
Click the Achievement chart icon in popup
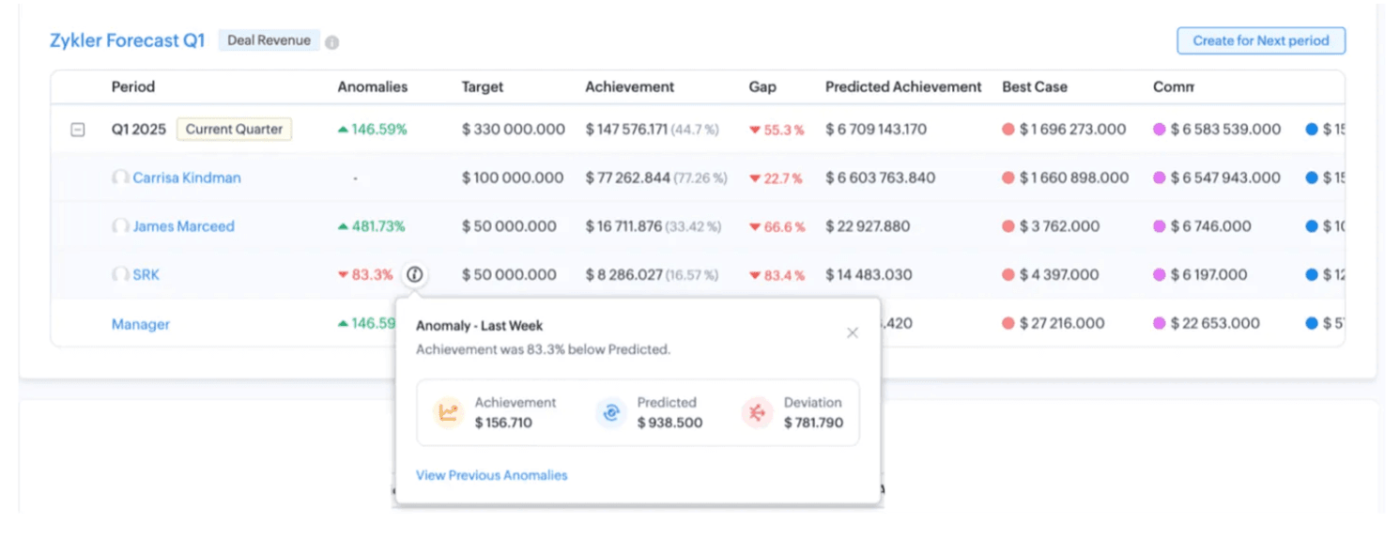tap(448, 412)
